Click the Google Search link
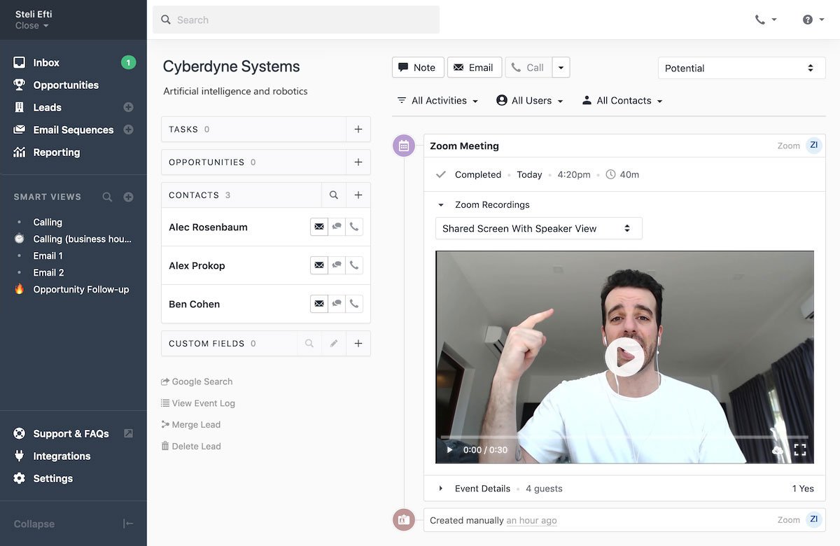 click(x=197, y=381)
